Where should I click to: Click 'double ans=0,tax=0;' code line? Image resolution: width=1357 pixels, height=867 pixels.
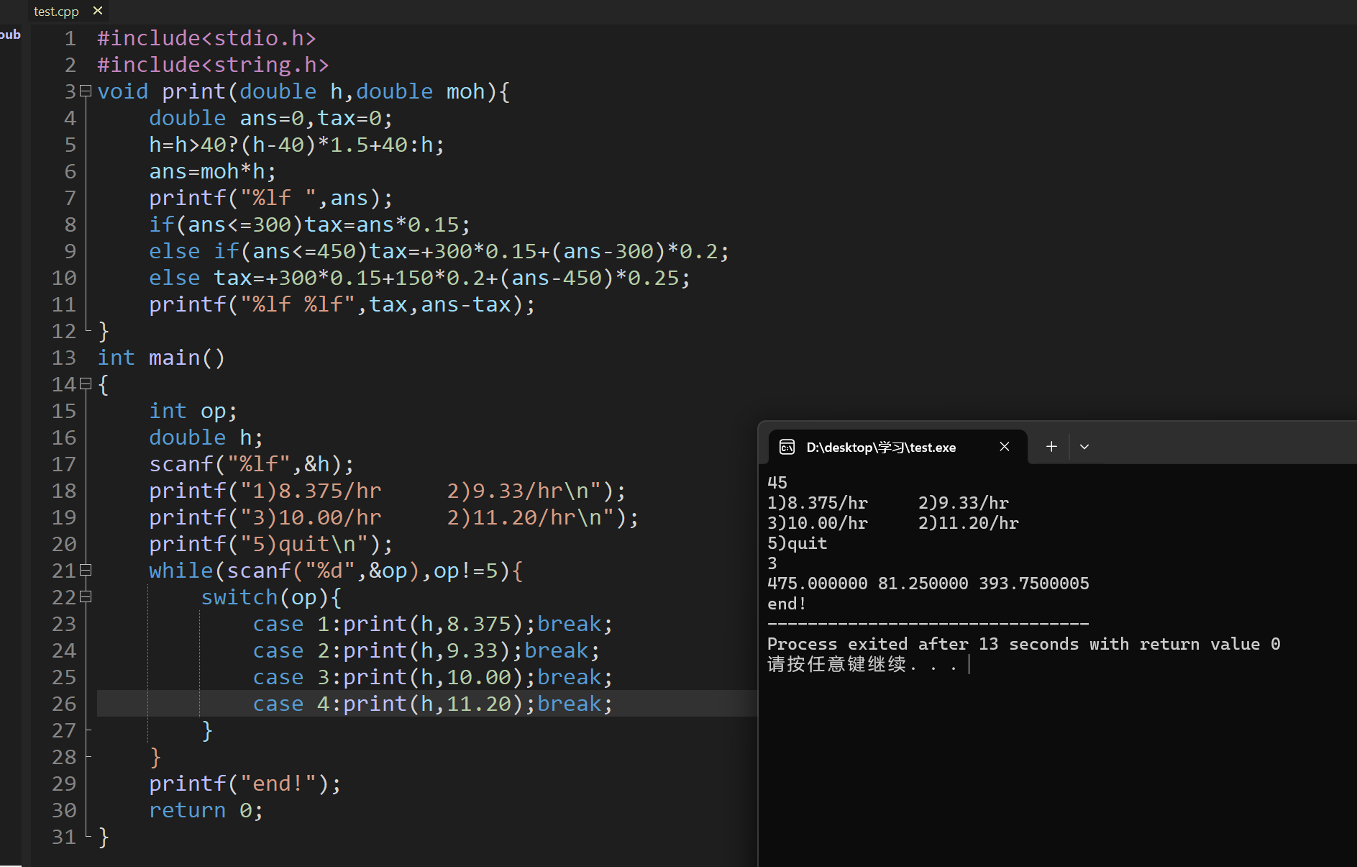coord(270,118)
